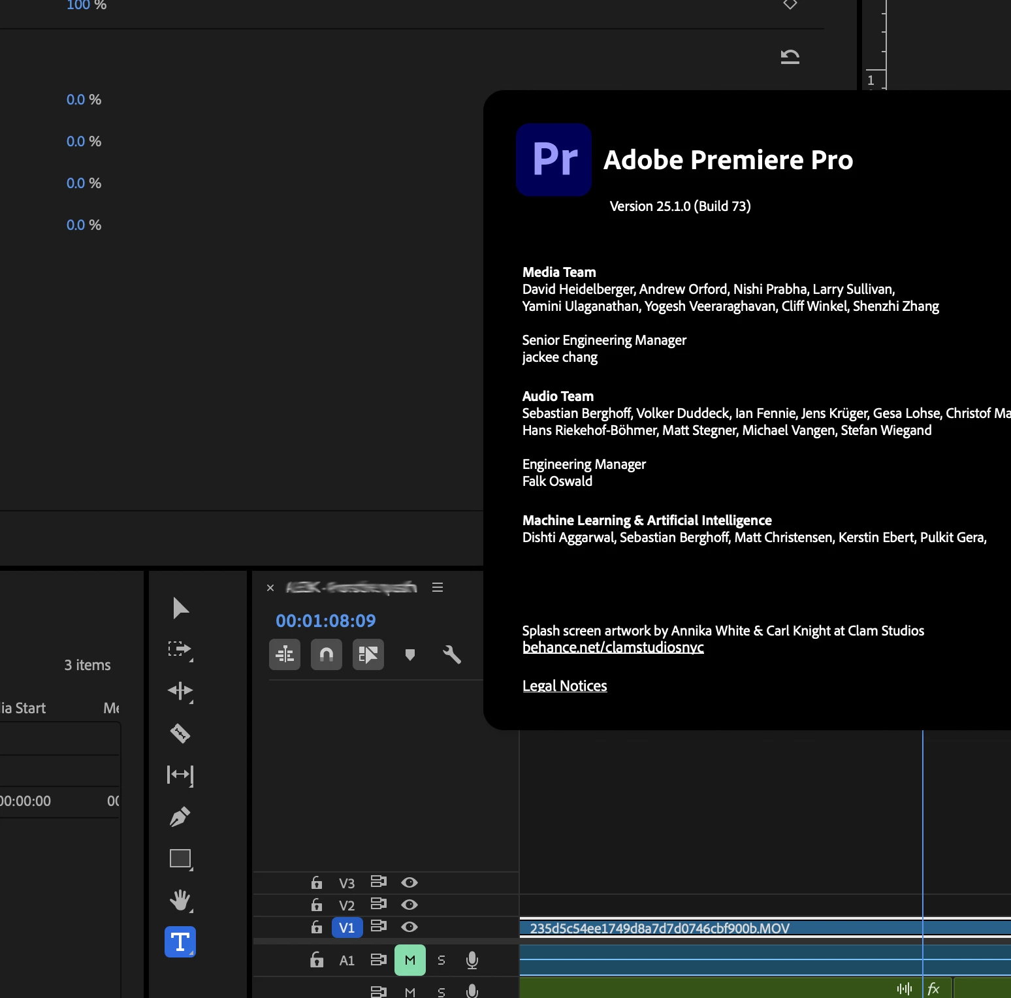Click the 00:00:00 media start cell
This screenshot has width=1011, height=998.
coord(25,801)
